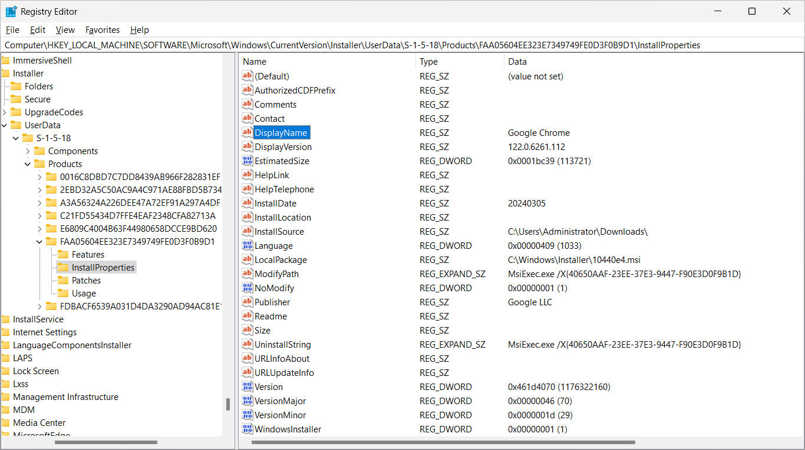Screen dimensions: 805x450
Task: Click the folder icon of Lock Screen key
Action: pos(6,371)
